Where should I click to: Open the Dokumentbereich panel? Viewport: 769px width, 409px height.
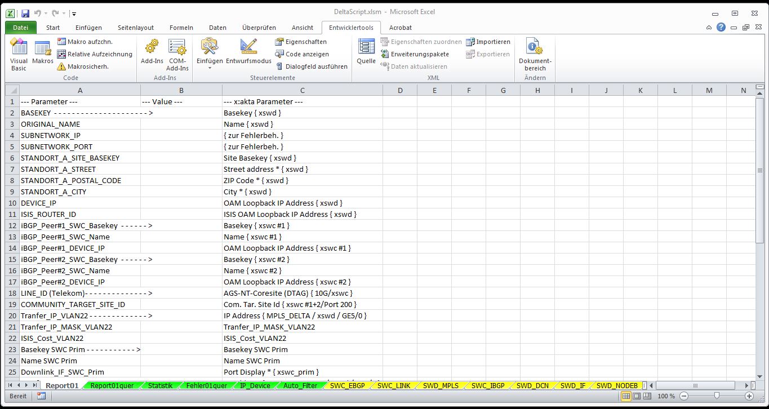[x=535, y=54]
